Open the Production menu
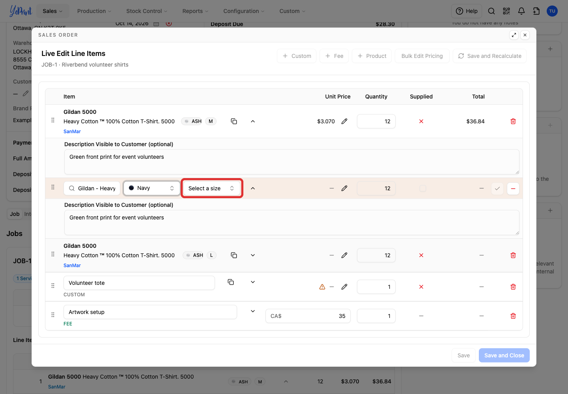Image resolution: width=568 pixels, height=394 pixels. coord(94,11)
